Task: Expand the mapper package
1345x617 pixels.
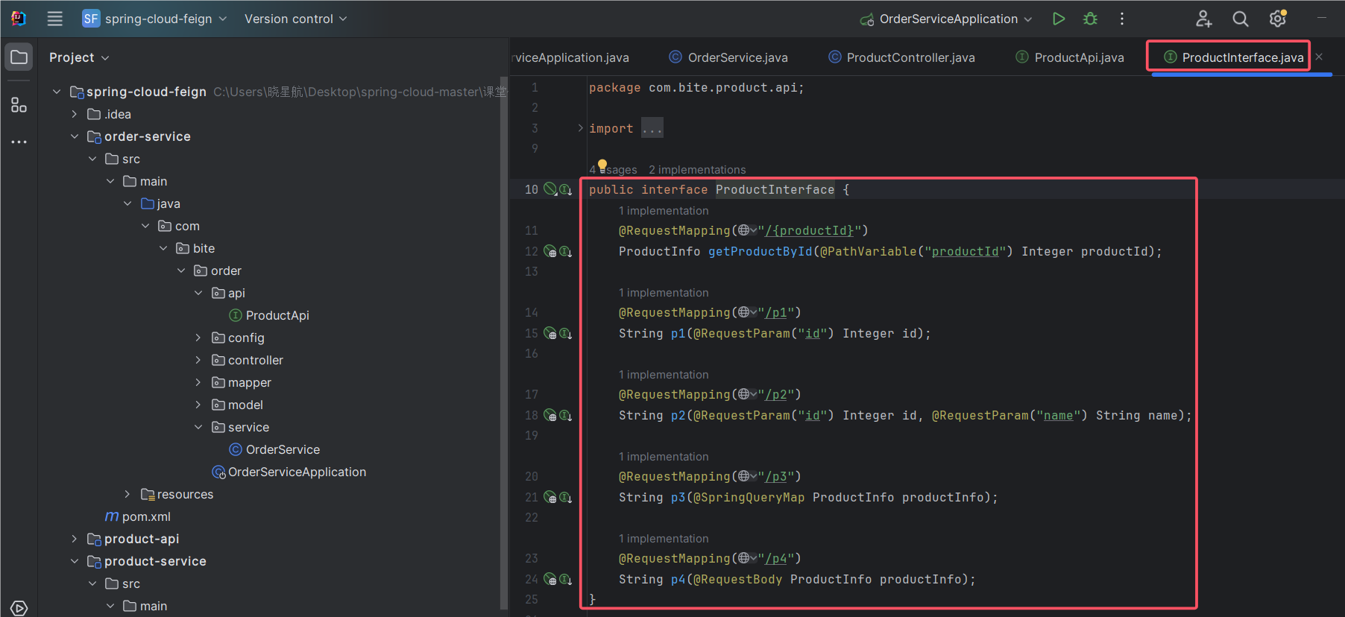Action: point(198,382)
